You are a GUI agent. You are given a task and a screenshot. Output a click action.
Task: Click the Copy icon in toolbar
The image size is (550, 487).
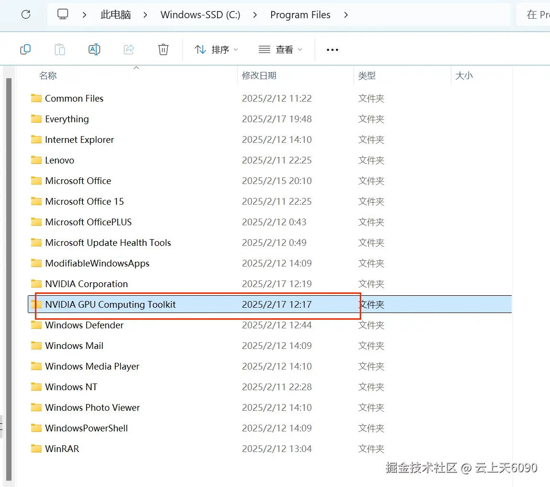[25, 49]
